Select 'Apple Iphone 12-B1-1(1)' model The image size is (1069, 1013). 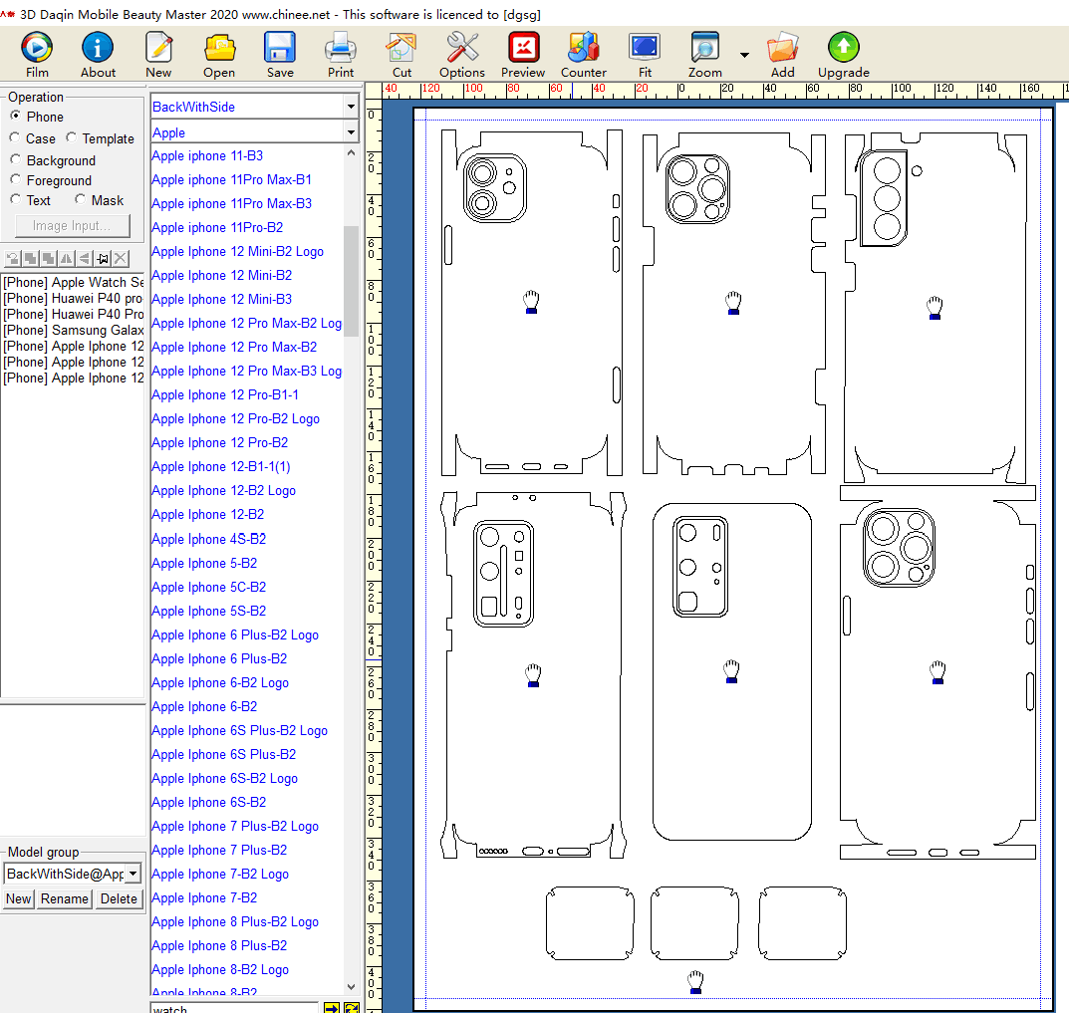221,467
